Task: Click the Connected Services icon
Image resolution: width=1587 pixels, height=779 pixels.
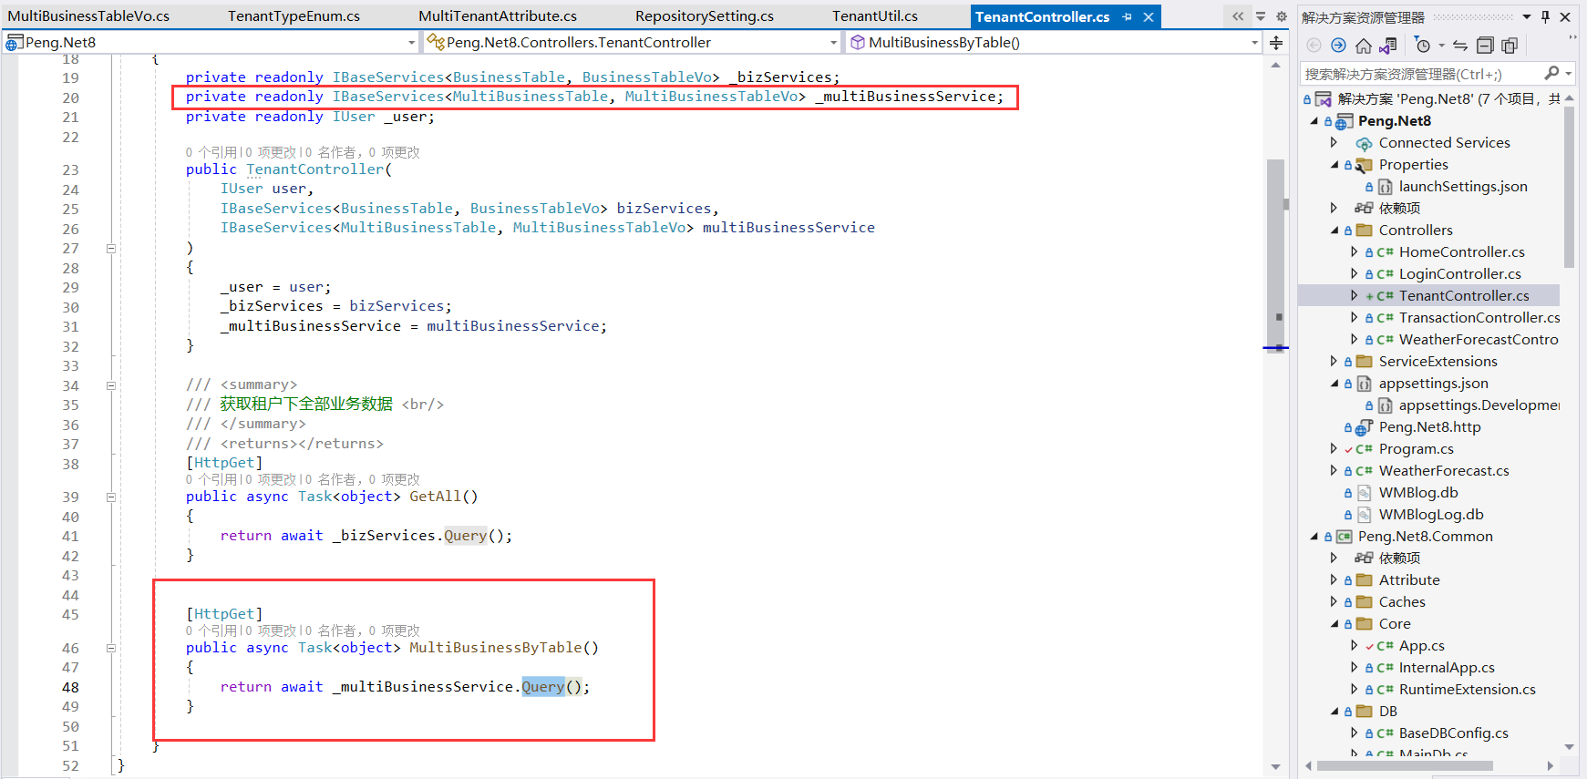Action: [x=1364, y=143]
